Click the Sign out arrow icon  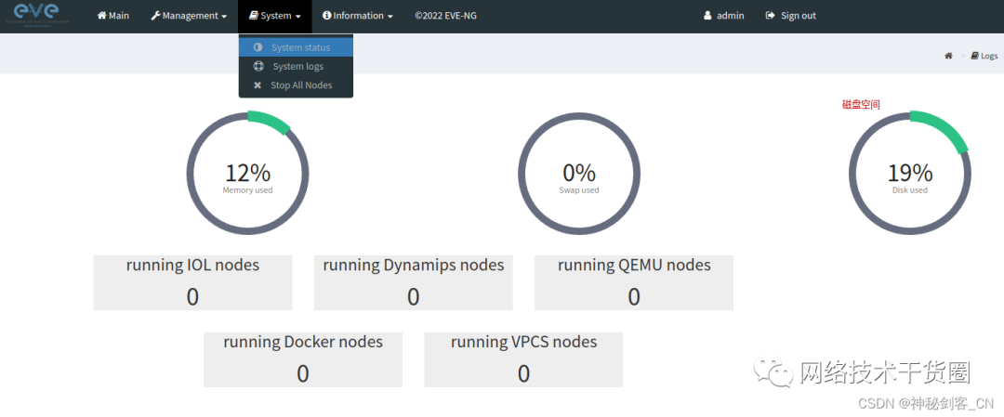770,16
